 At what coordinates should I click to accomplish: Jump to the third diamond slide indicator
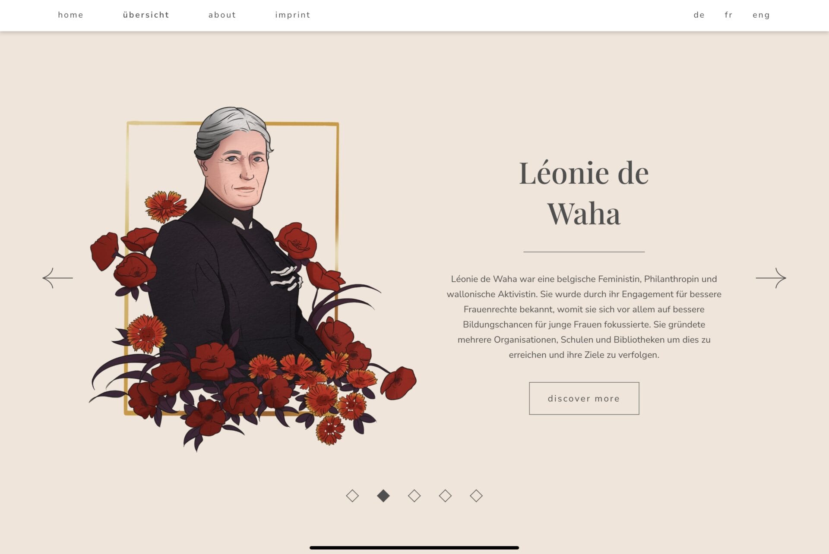[414, 496]
